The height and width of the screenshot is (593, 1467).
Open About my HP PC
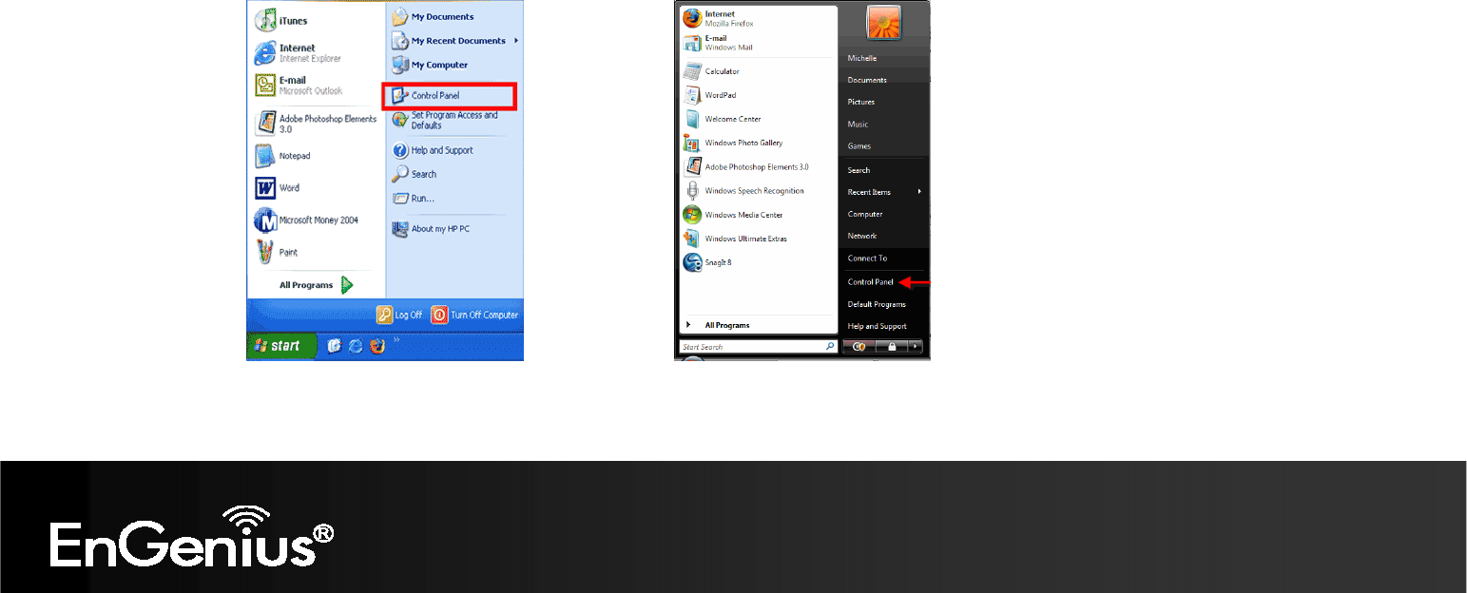pos(431,229)
